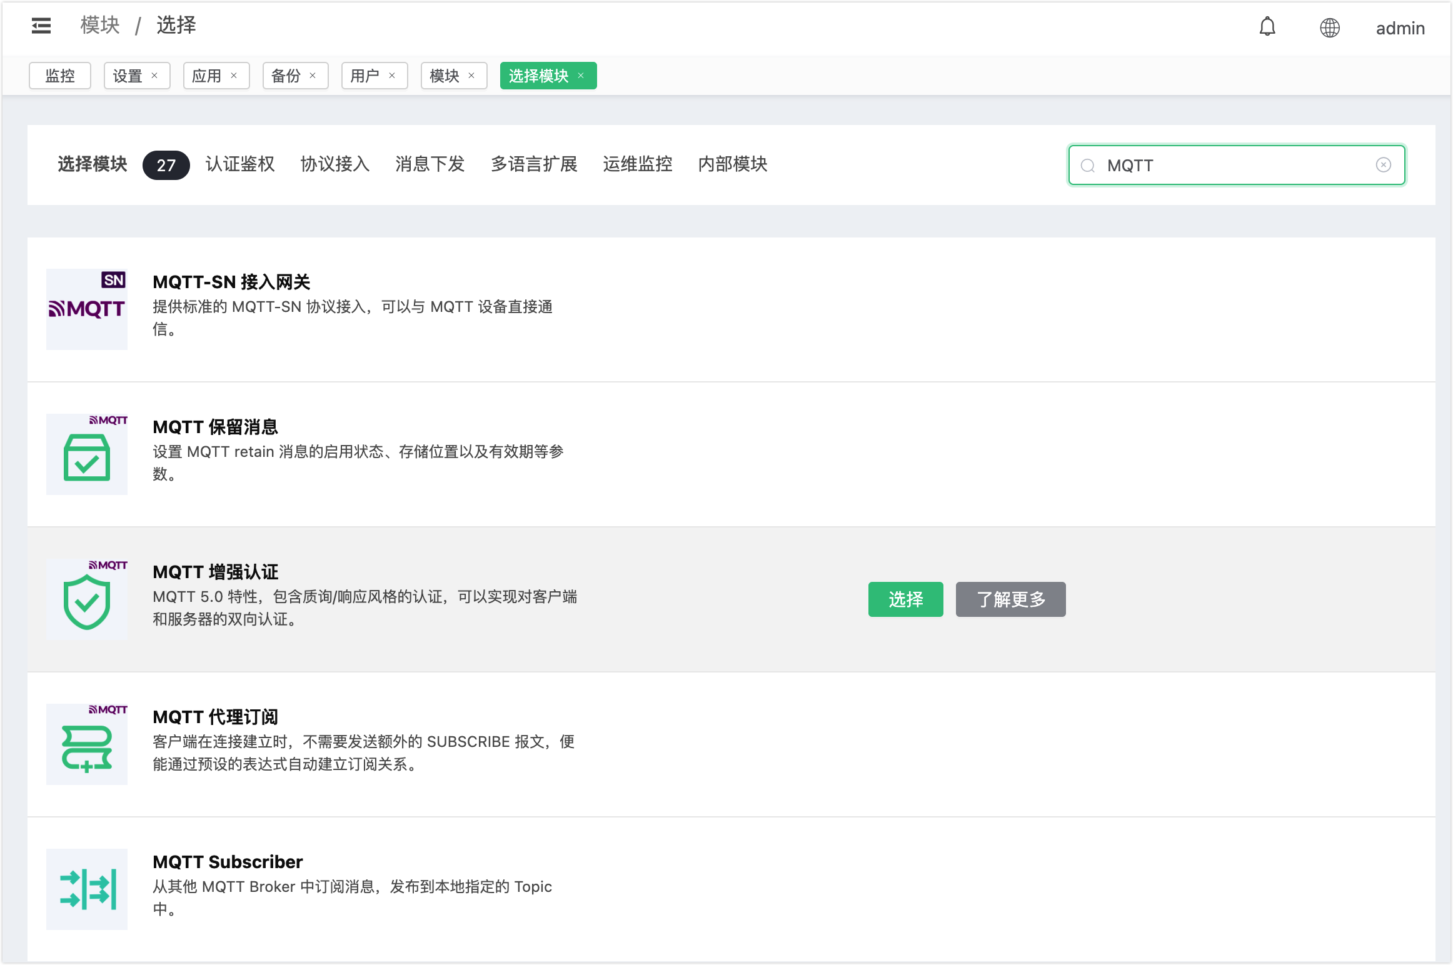The image size is (1453, 965).
Task: Click the MQTT proxy subscription icon
Action: [87, 744]
